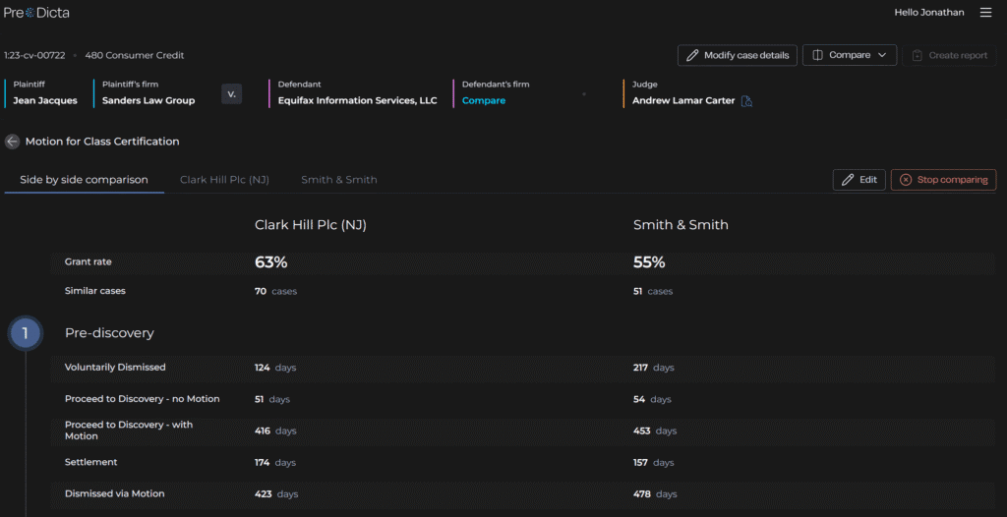The height and width of the screenshot is (517, 1007).
Task: Click the PreDicta logo
Action: click(36, 12)
